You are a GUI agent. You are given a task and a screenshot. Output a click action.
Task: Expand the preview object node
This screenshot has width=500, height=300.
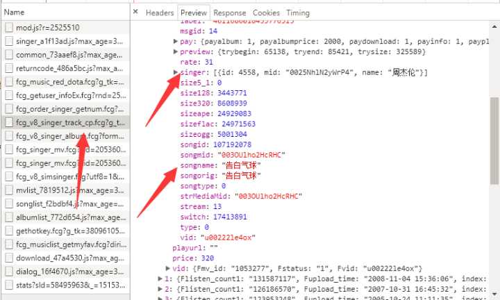[x=176, y=51]
